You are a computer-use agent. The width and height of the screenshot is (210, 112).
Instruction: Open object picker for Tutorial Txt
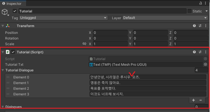point(205,64)
